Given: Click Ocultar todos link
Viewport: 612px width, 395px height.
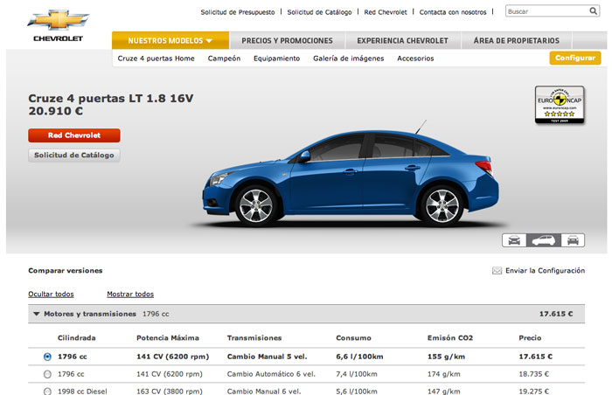Looking at the screenshot, I should click(x=51, y=295).
